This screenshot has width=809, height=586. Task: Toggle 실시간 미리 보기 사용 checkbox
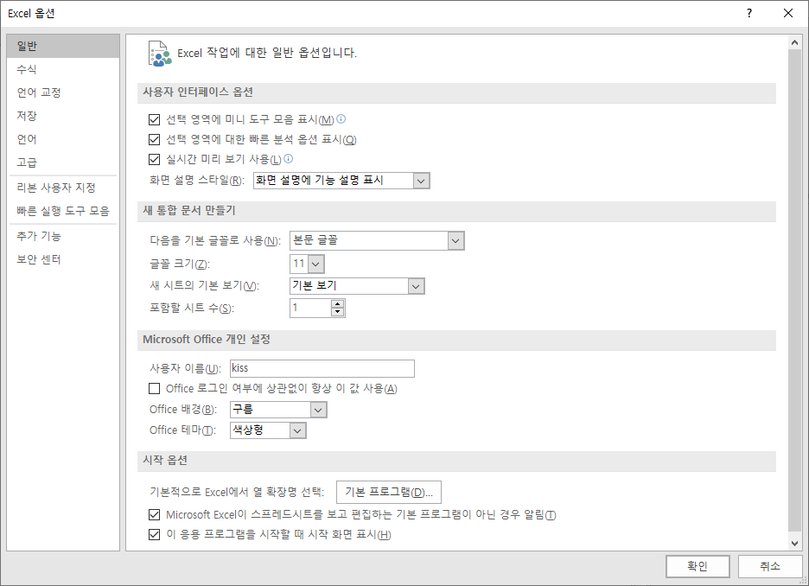154,159
